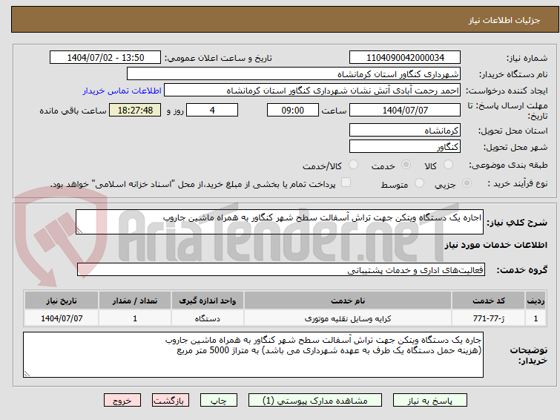Click the پاسخ به نیاز button
Viewport: 560px width, 420px height.
(x=430, y=401)
